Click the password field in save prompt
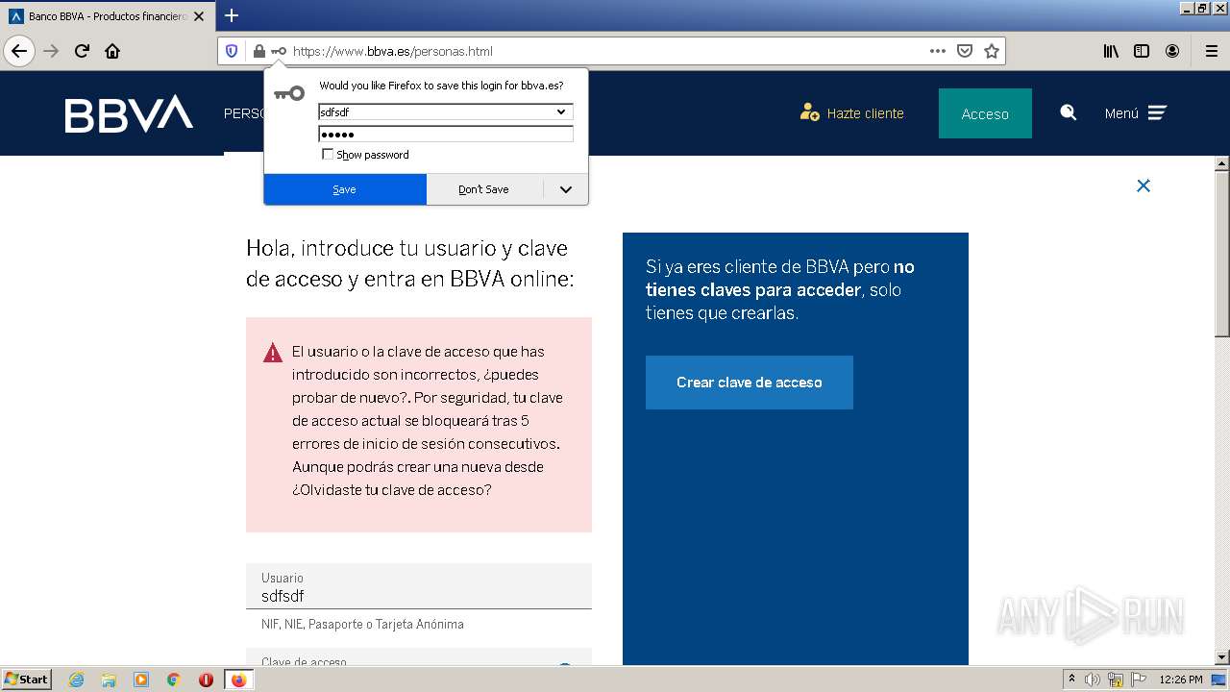The width and height of the screenshot is (1230, 692). point(446,135)
